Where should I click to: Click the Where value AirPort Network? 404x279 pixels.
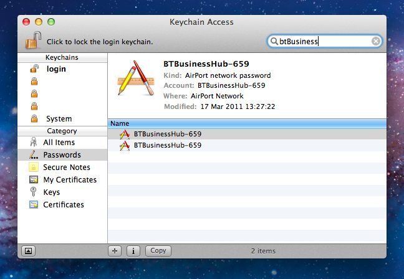[217, 96]
